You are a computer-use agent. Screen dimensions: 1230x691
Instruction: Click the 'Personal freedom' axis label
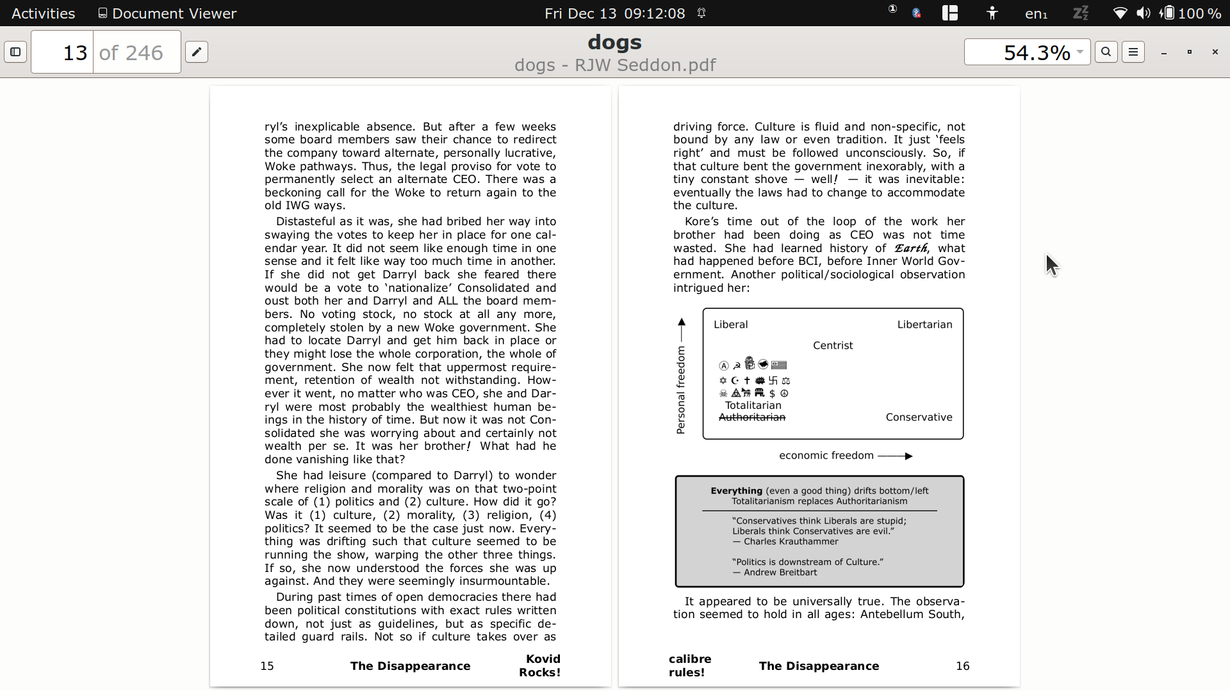click(680, 390)
